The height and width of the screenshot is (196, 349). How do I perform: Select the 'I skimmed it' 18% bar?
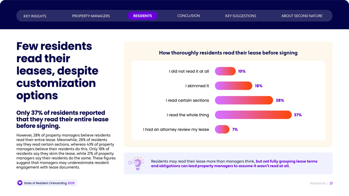[233, 86]
